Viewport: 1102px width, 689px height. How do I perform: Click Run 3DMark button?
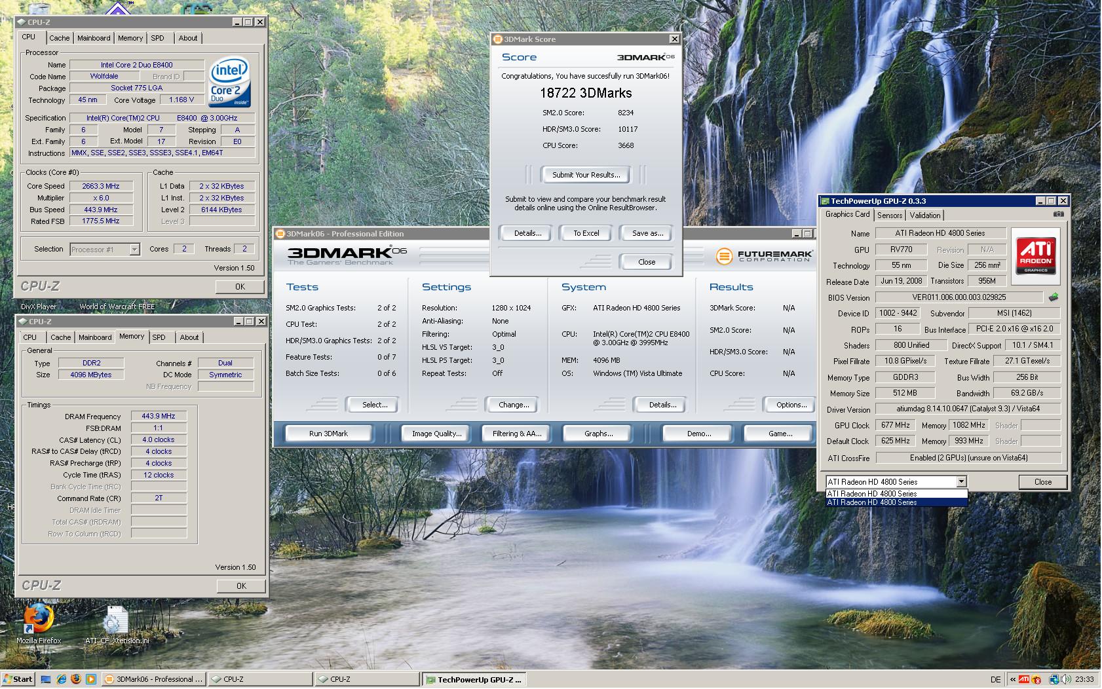pos(328,434)
